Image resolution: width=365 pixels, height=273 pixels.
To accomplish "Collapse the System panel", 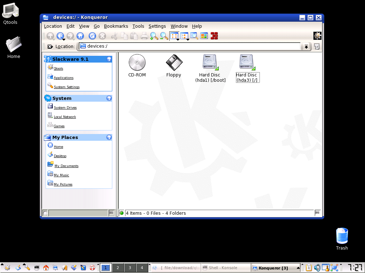I will tap(109, 98).
